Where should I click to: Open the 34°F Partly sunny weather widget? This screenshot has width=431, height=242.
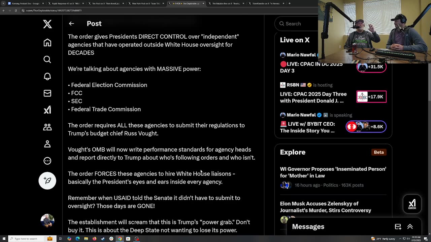click(384, 239)
